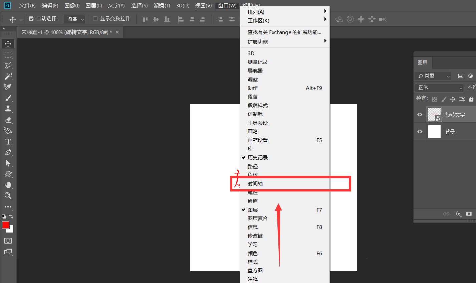The image size is (476, 283).
Task: Hide the 背景 layer visibility
Action: coord(420,131)
